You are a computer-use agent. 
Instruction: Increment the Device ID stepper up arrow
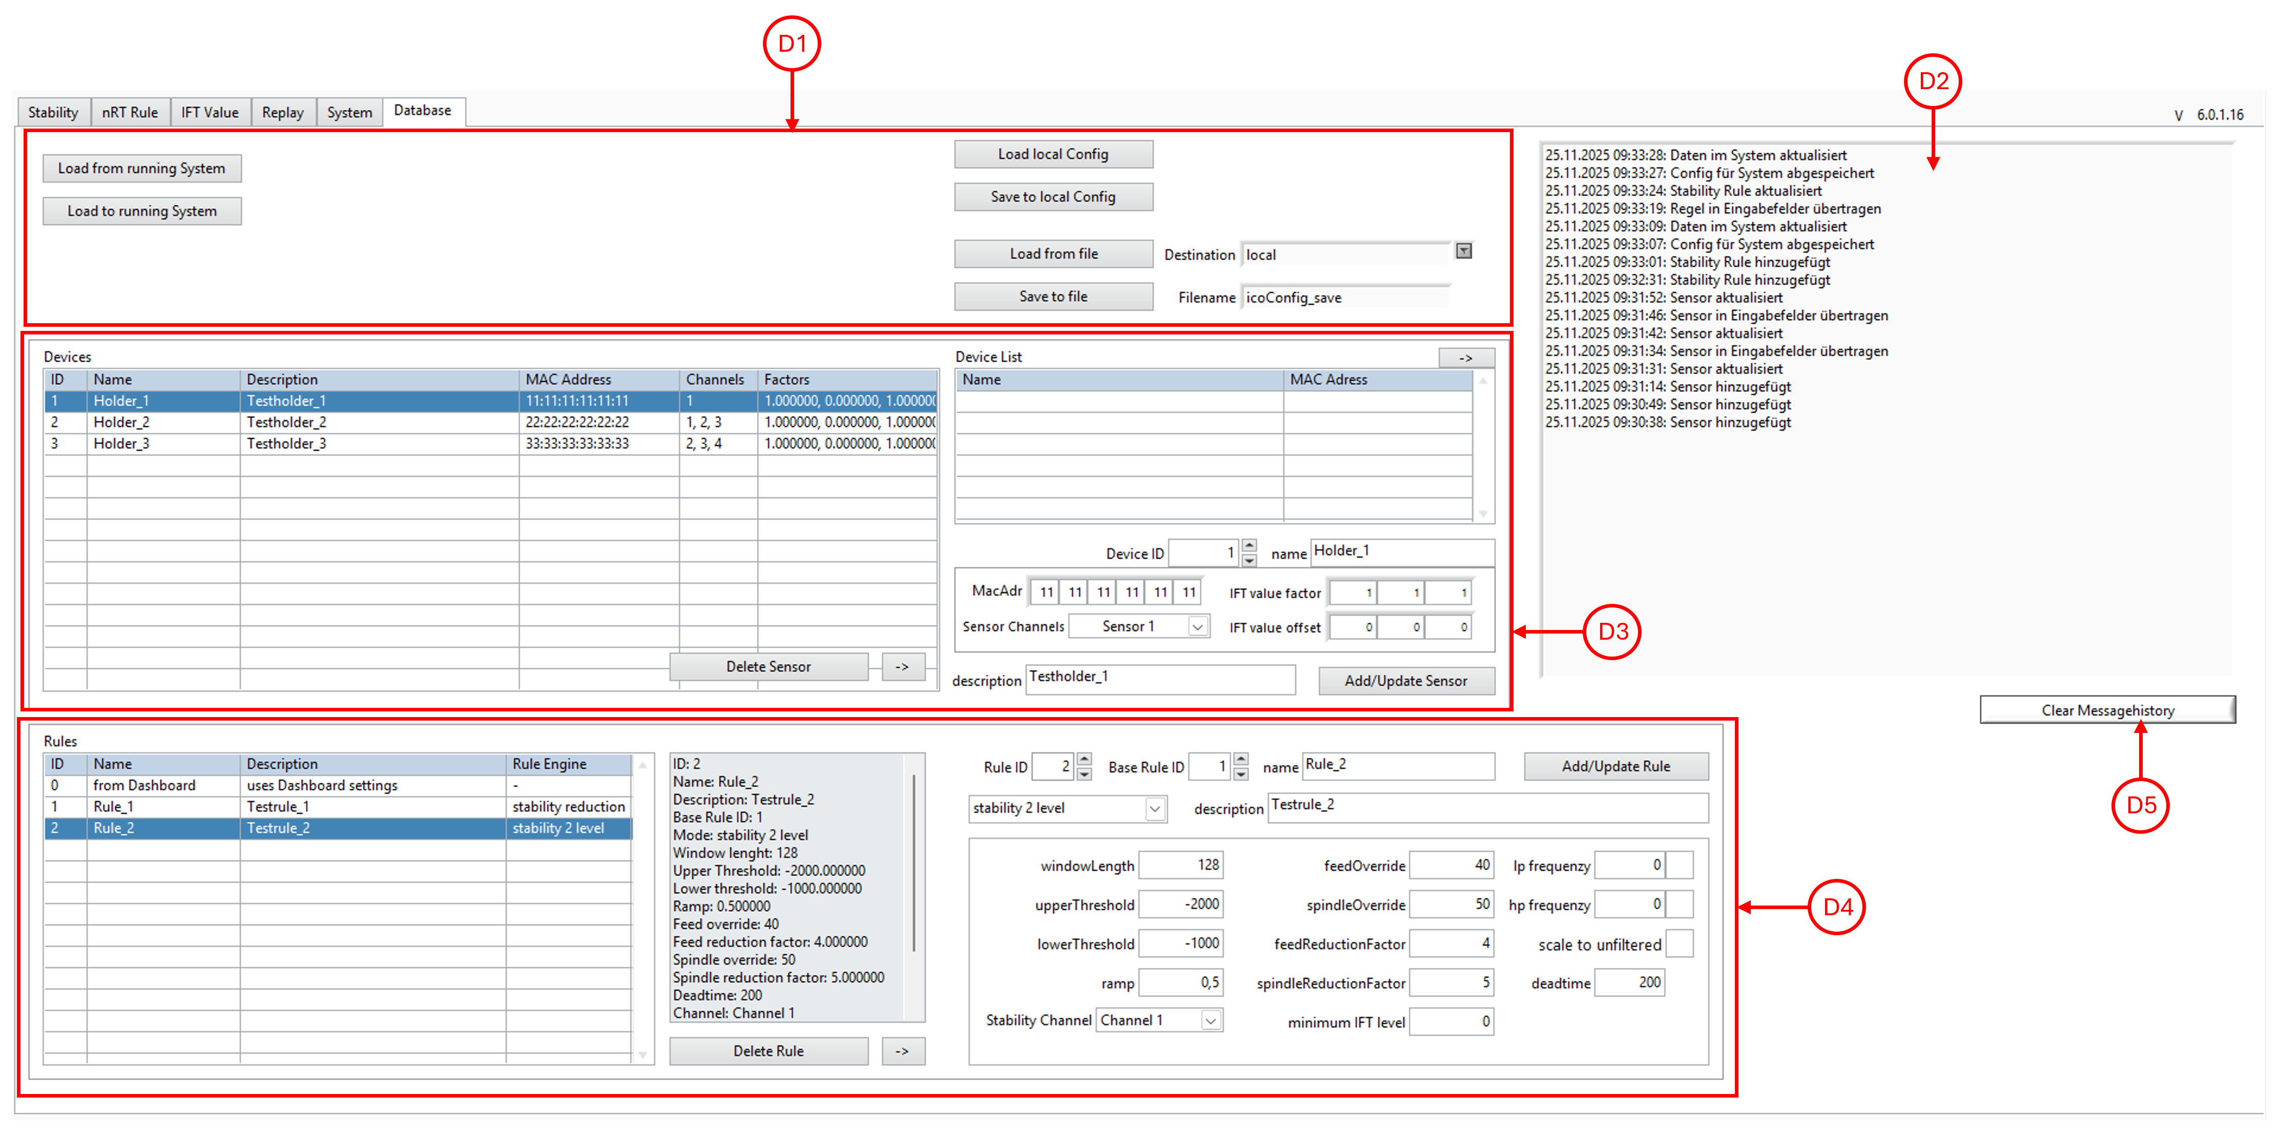pos(1248,545)
